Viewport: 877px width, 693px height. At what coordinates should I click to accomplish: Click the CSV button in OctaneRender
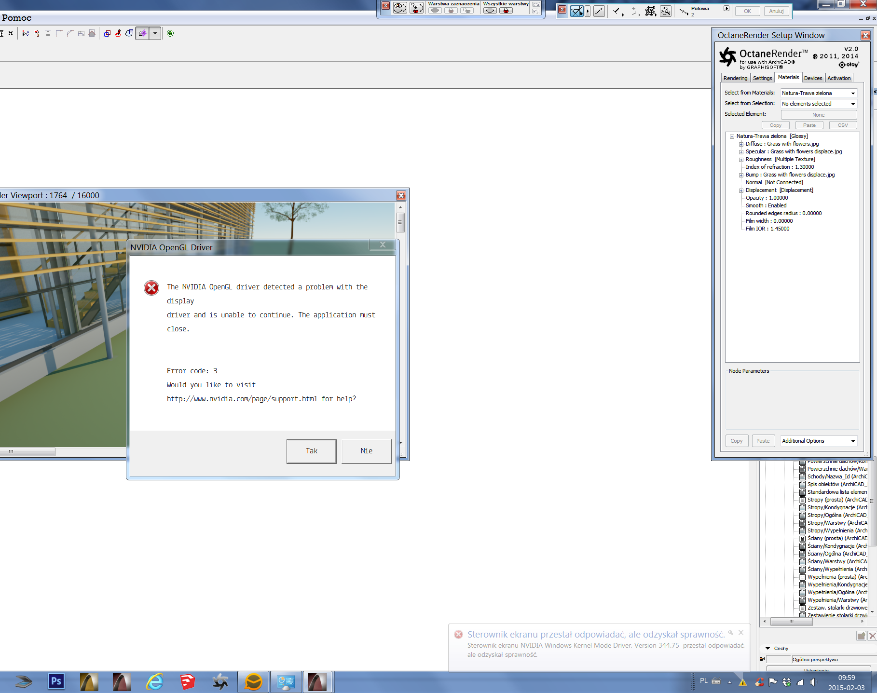pyautogui.click(x=843, y=125)
